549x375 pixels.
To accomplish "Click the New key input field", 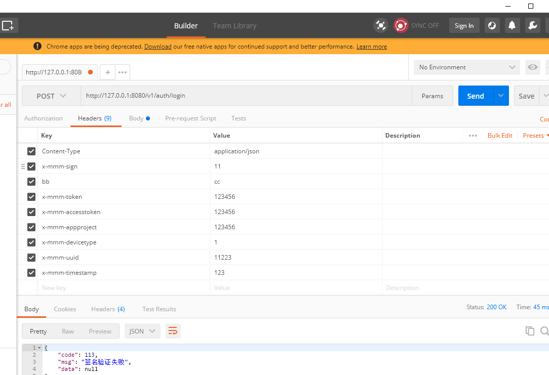I will [x=124, y=287].
